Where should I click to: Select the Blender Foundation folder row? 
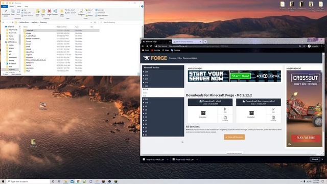[x=61, y=39]
